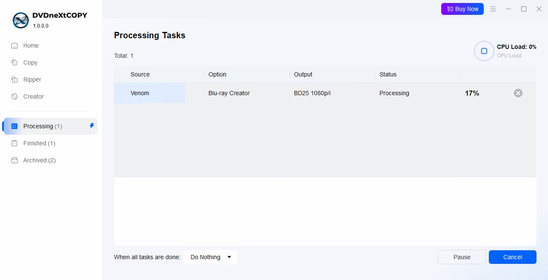The width and height of the screenshot is (548, 280).
Task: Open the hamburger menu in title bar
Action: 493,9
